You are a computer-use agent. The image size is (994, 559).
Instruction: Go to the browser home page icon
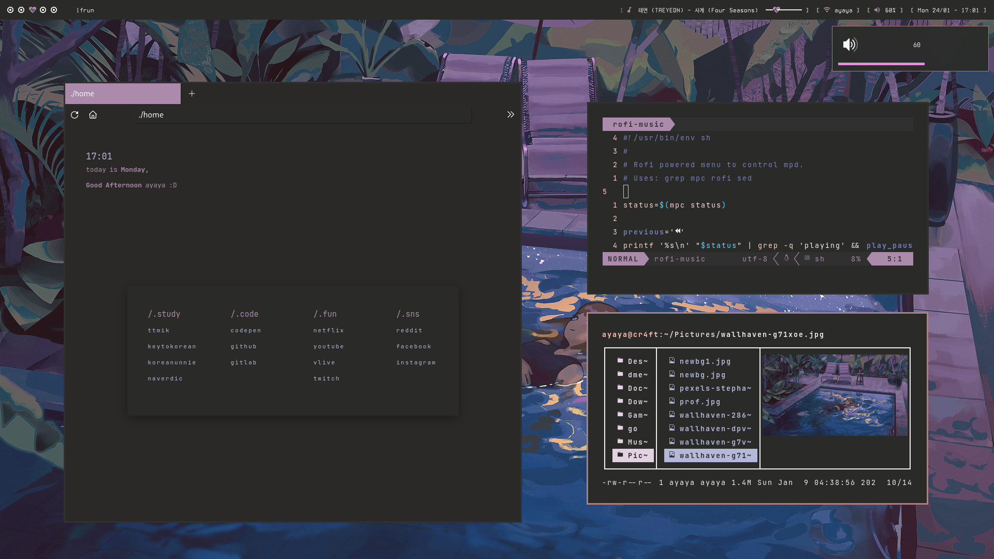93,115
